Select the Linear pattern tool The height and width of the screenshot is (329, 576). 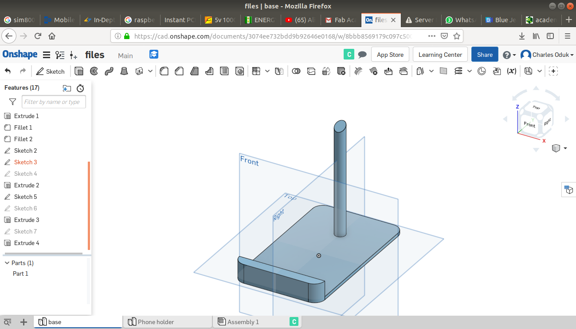(256, 71)
